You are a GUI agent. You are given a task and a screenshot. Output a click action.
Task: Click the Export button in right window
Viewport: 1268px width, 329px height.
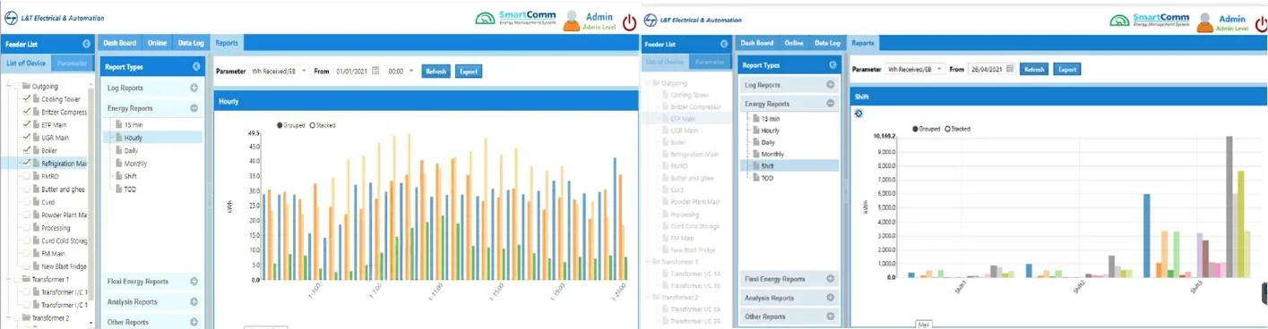coord(1066,69)
